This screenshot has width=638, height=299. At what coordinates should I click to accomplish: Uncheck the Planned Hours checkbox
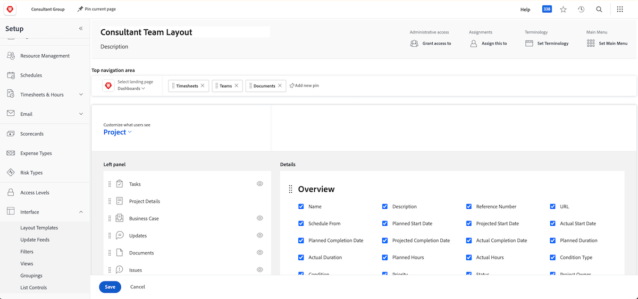tap(385, 257)
